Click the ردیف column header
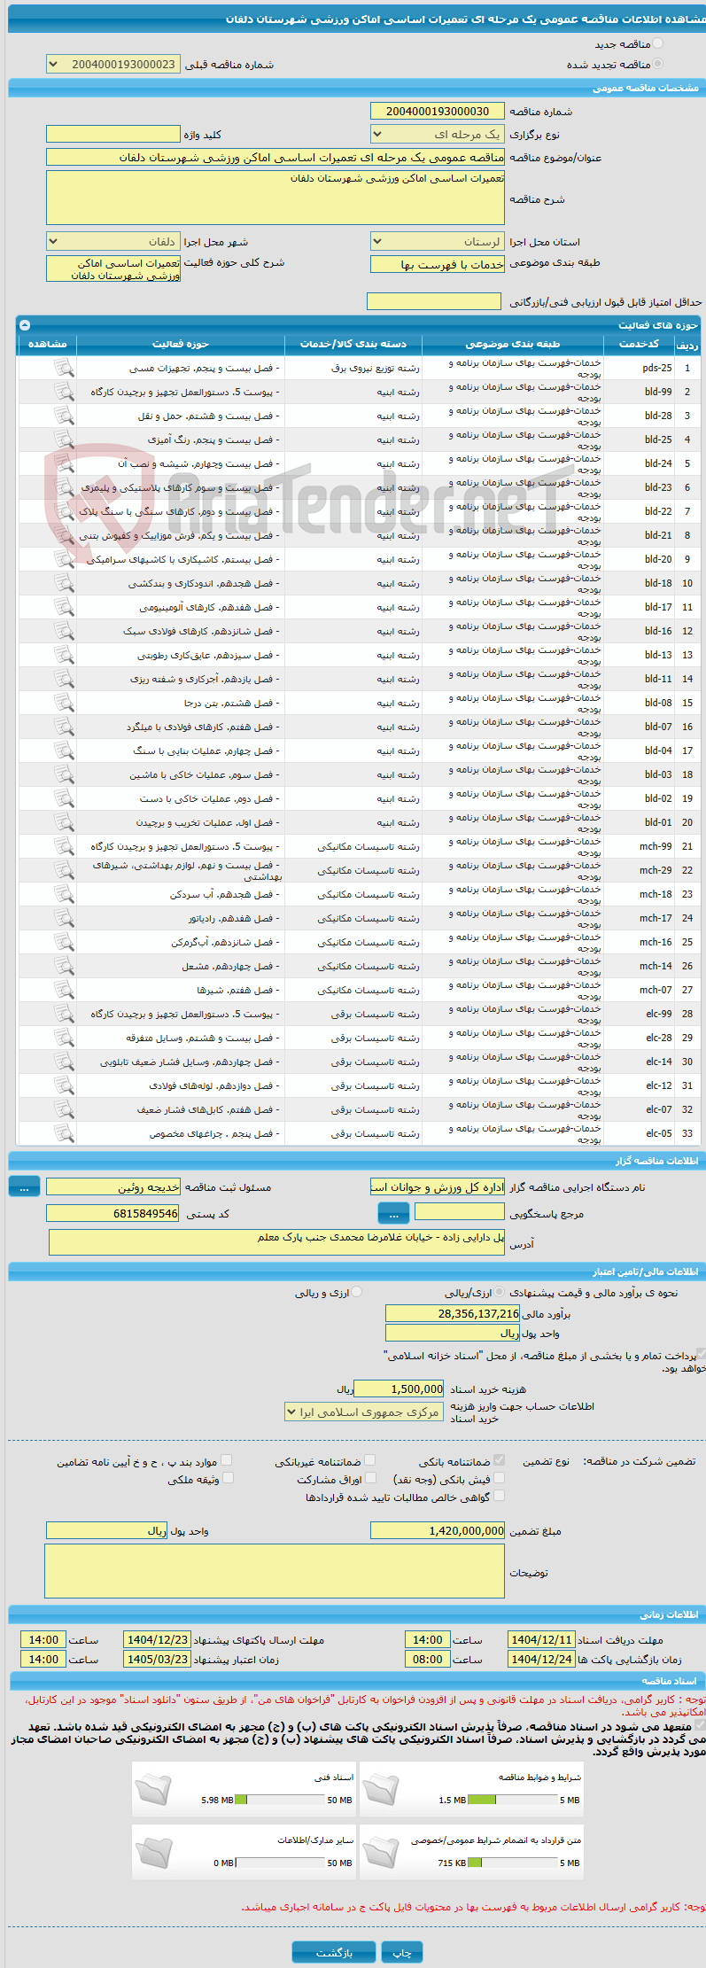Image resolution: width=706 pixels, height=1968 pixels. (x=687, y=345)
